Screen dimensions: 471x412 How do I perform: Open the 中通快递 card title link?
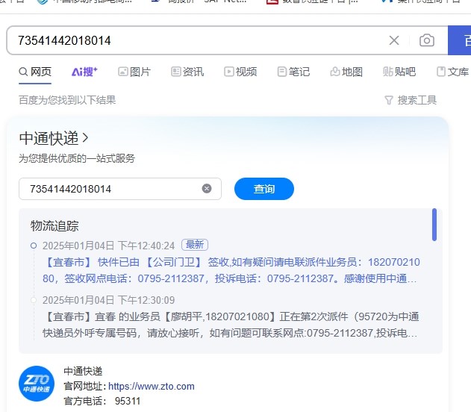[49, 138]
